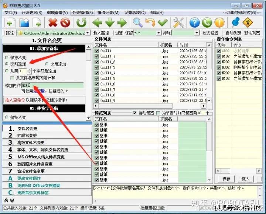Click the 载入 button in command list
Image resolution: width=266 pixels, height=214 pixels.
pos(245,179)
